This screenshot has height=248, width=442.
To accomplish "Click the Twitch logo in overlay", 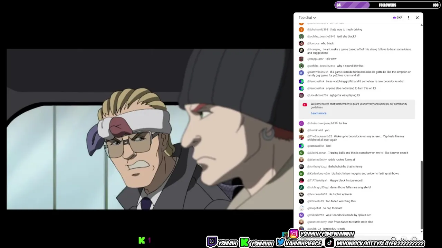I will point(212,241).
